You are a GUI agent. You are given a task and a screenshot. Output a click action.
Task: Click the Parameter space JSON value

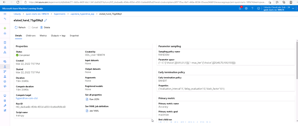197,63
